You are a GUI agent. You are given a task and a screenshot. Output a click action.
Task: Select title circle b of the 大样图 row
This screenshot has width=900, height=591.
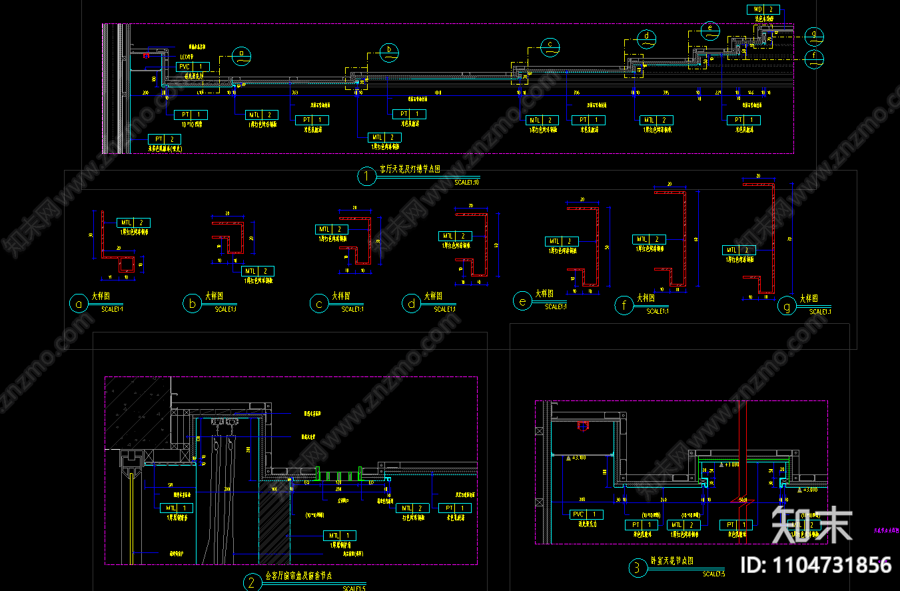coord(193,304)
